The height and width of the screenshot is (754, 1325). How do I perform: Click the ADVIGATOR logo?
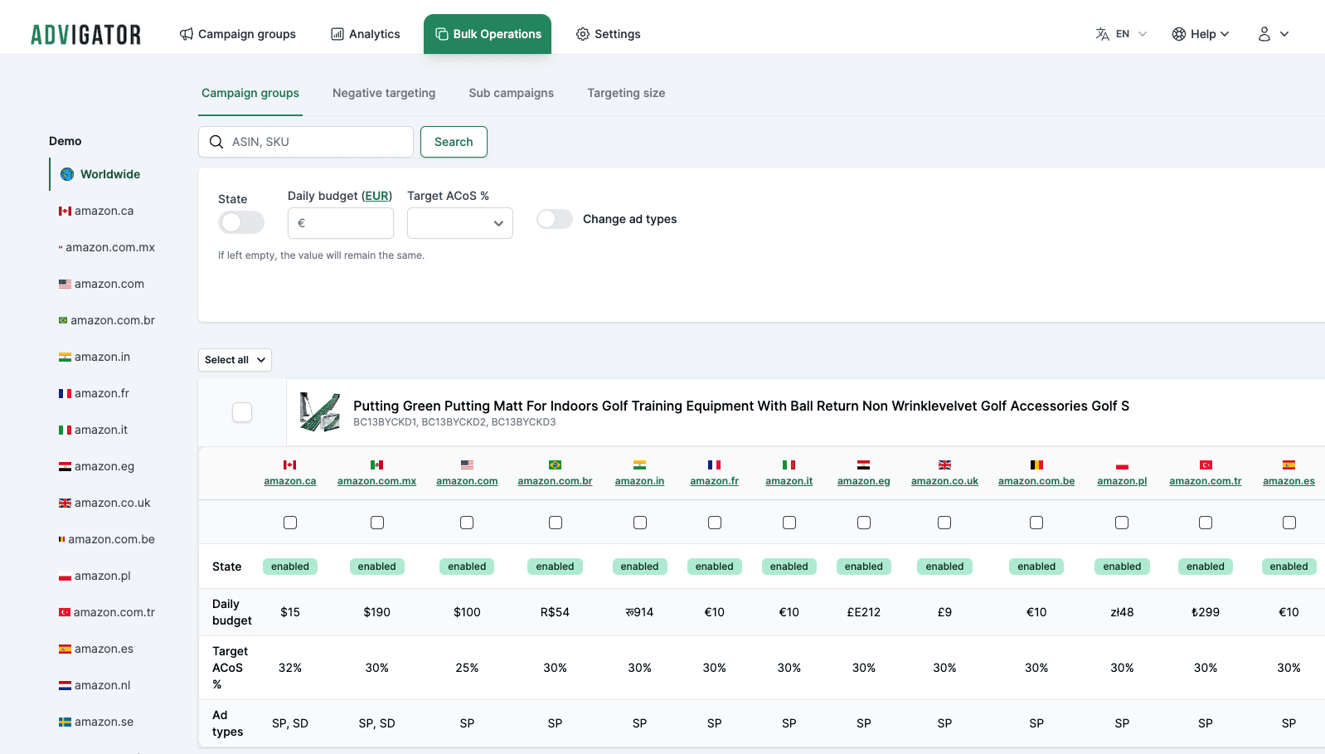pyautogui.click(x=85, y=34)
